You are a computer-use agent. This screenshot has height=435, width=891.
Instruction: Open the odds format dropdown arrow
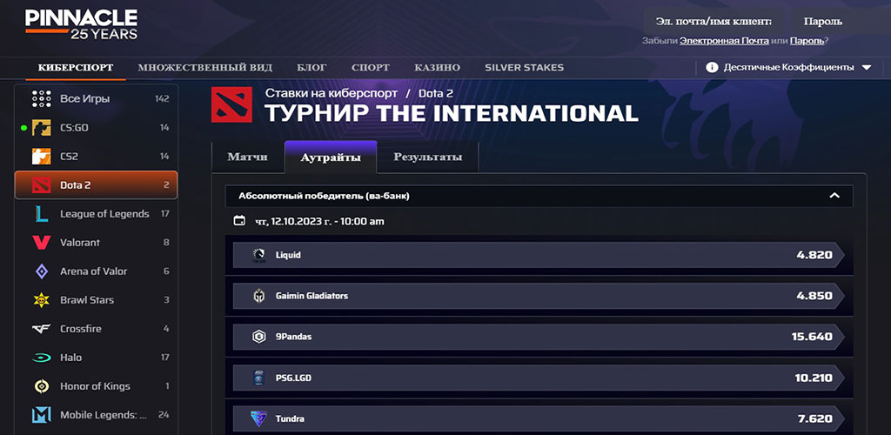(866, 67)
